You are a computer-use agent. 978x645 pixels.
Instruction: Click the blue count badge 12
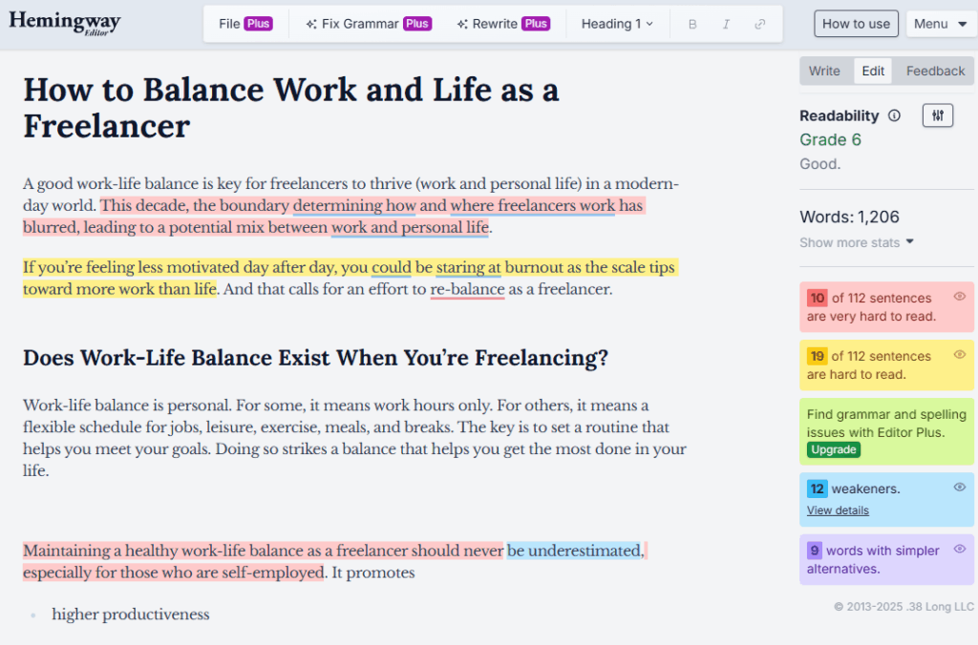[818, 489]
